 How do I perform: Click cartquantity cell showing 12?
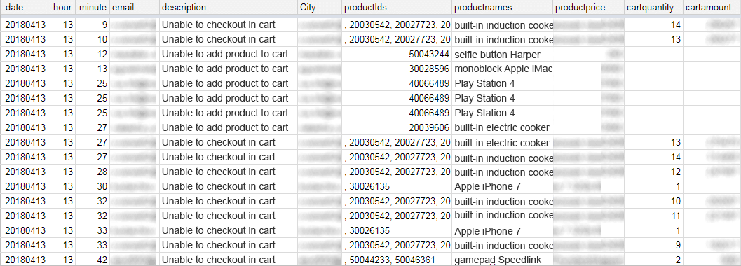pos(653,171)
